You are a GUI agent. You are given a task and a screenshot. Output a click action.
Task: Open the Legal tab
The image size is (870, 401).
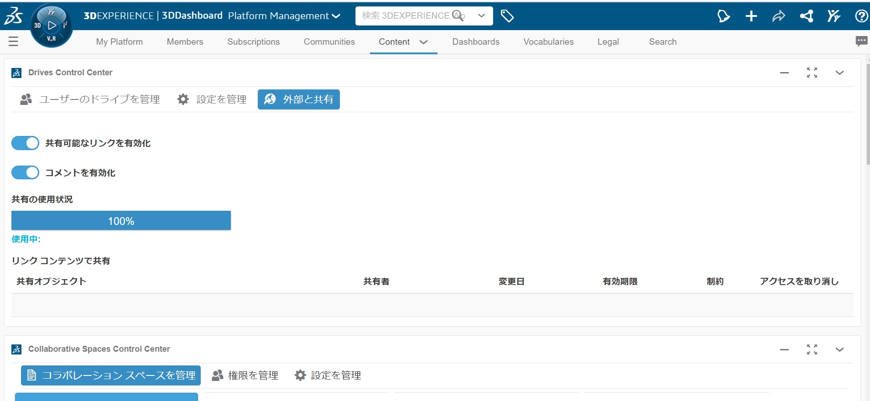[x=608, y=42]
